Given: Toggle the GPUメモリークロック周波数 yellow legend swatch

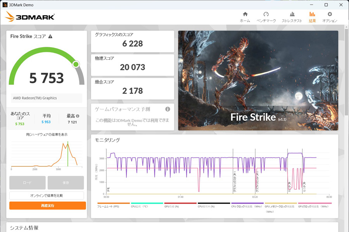Looking at the screenshot, I should click(x=281, y=203).
